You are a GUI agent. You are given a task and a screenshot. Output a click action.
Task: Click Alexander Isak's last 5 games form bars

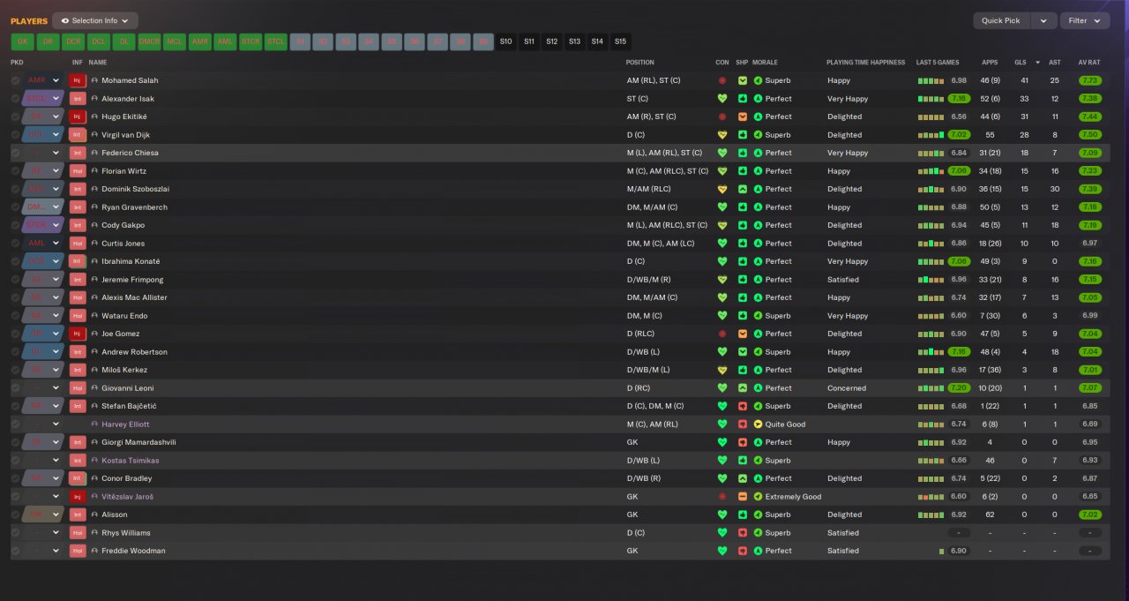pos(931,99)
